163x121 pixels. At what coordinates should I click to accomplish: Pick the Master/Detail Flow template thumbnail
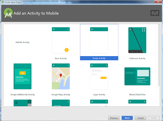click(x=137, y=76)
